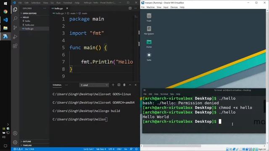Open File Explorer from the Windows taskbar
Screen dimensions: 269x151
tap(5, 28)
